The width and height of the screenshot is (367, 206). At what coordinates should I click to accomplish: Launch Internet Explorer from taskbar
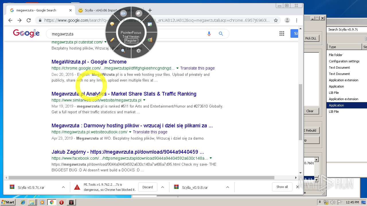[x=23, y=202]
